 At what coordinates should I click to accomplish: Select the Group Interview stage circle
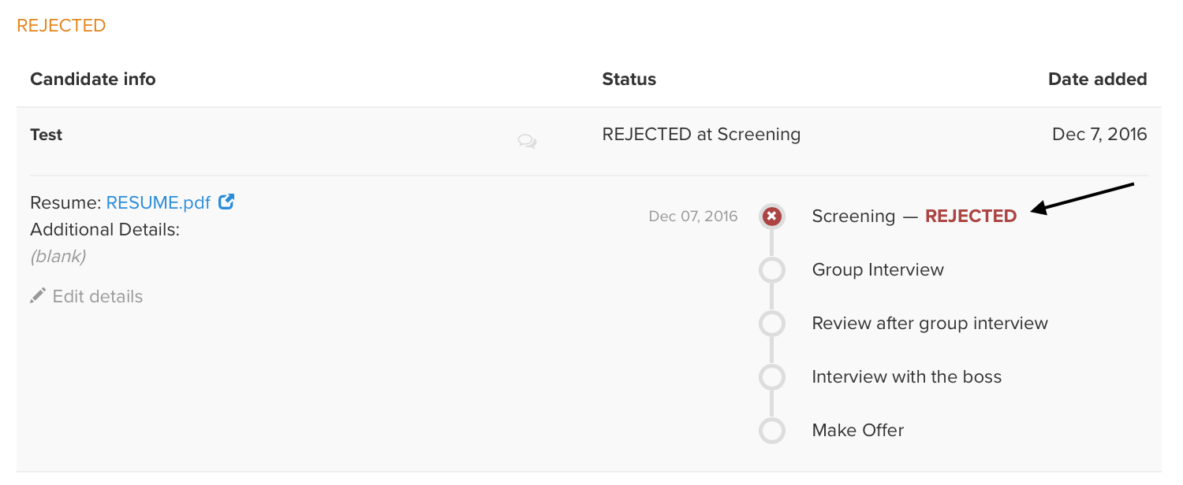tap(772, 270)
